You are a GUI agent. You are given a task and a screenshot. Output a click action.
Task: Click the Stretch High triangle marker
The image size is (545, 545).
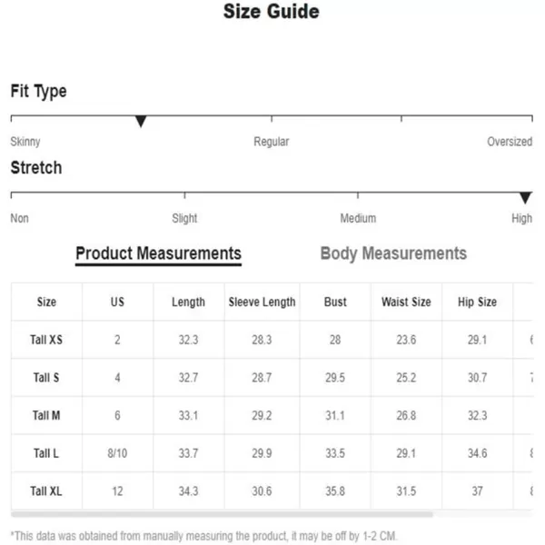[x=526, y=198]
